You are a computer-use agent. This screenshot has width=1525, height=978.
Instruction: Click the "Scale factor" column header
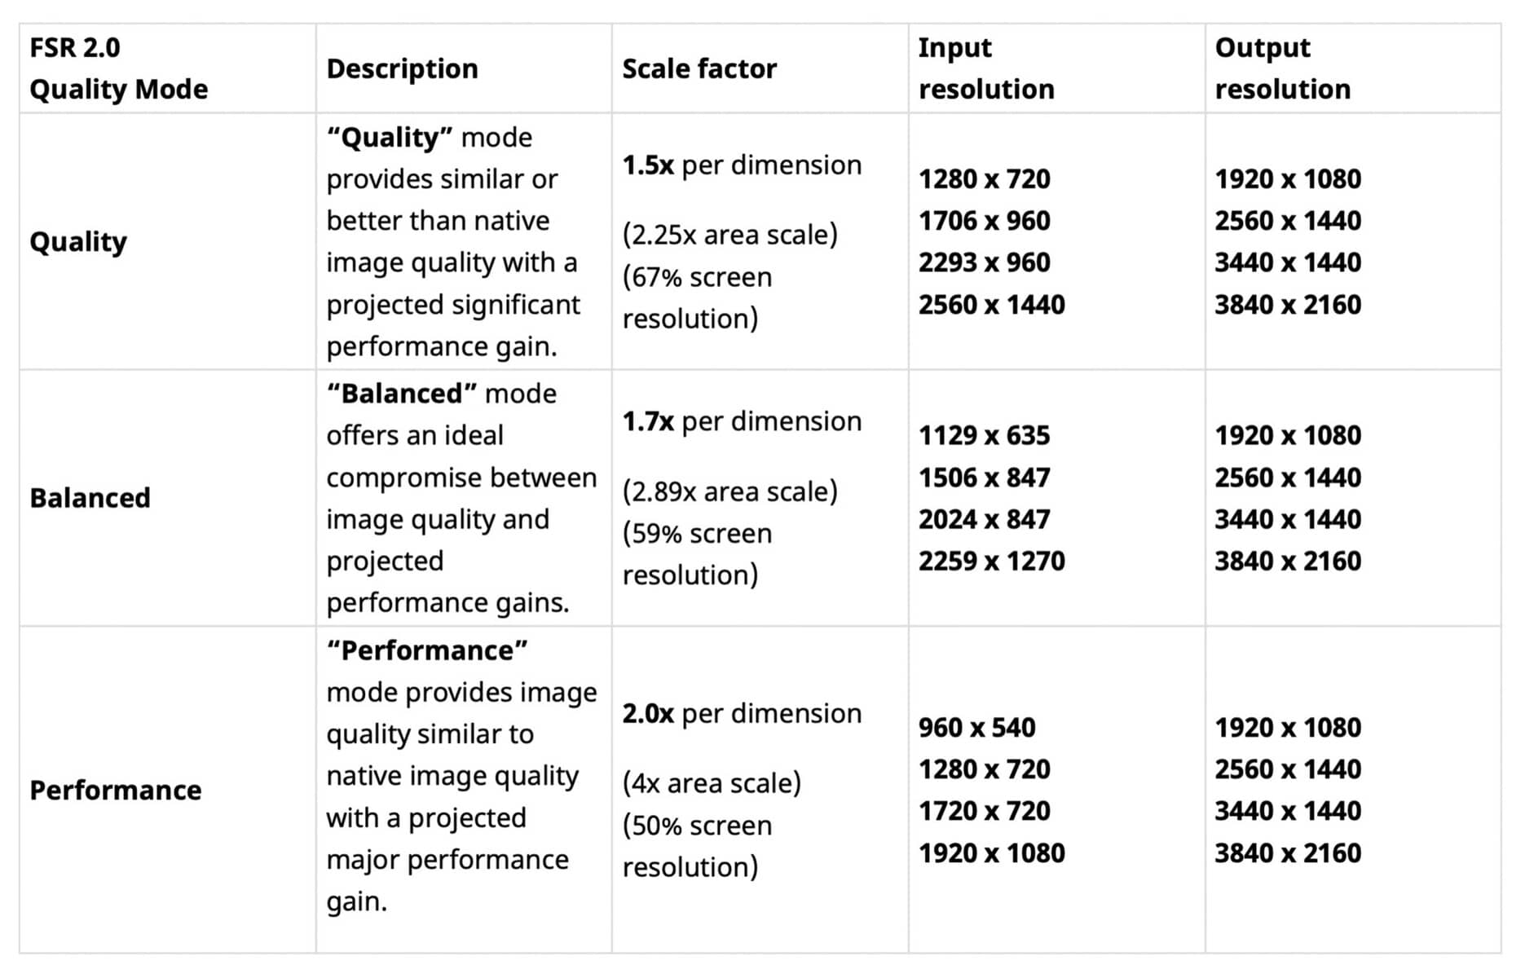(699, 68)
